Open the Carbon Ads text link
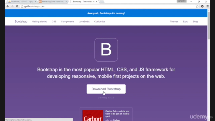This screenshot has height=121, width=215. point(117,114)
